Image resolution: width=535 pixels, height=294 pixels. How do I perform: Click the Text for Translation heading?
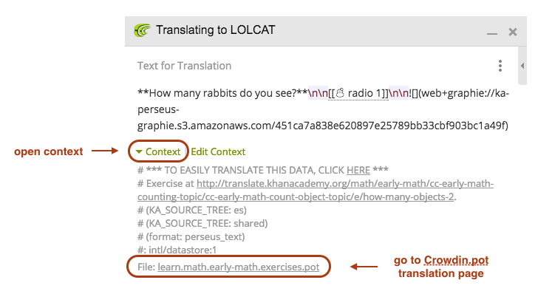pos(184,66)
